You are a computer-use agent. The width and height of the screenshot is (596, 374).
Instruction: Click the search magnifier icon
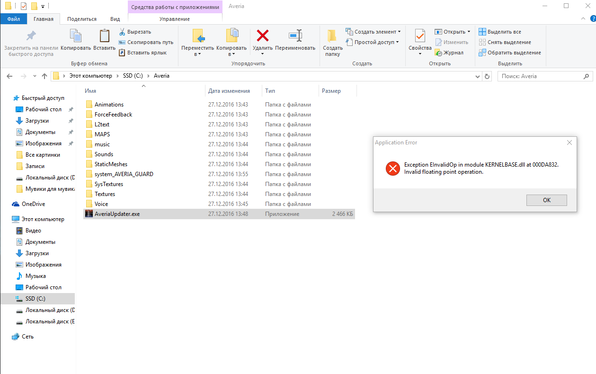[x=587, y=76]
